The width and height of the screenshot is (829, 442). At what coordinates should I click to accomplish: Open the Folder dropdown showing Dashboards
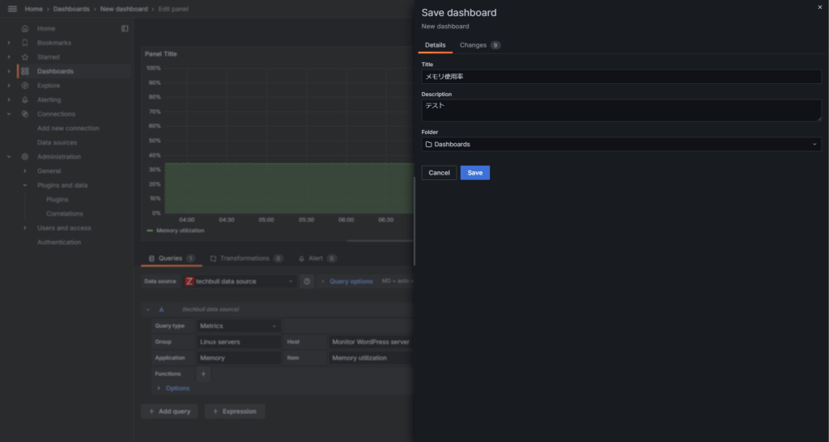[621, 144]
